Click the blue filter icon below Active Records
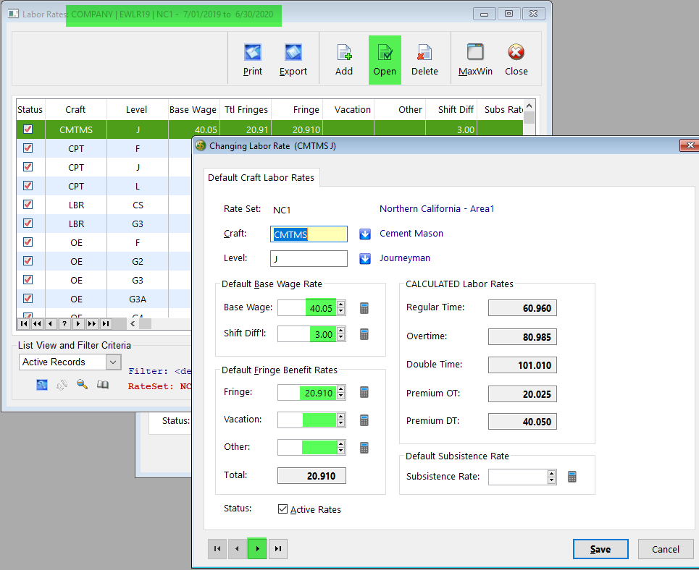The height and width of the screenshot is (570, 699). pos(42,385)
